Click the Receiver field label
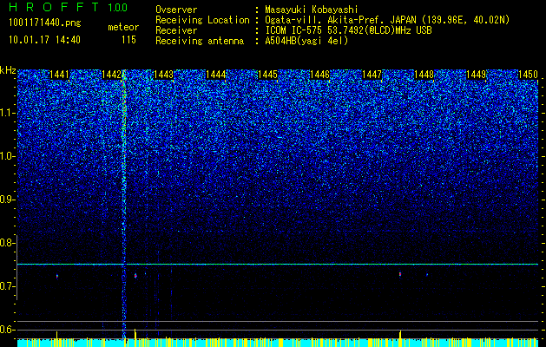Image resolution: width=546 pixels, height=347 pixels. point(176,30)
